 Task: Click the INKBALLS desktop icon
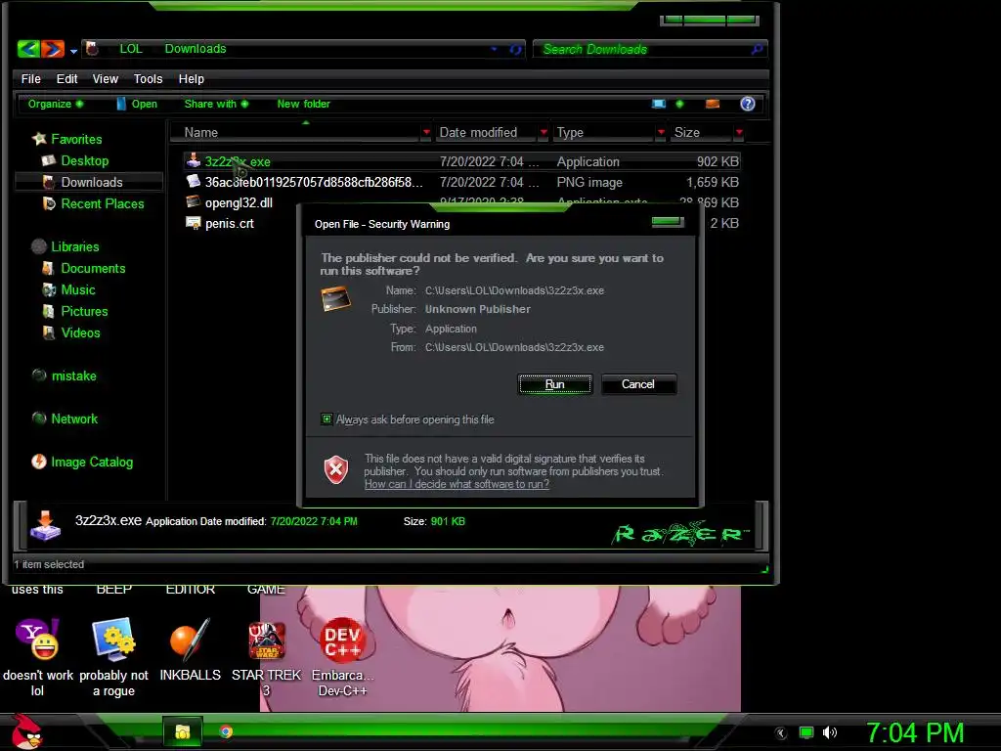point(191,650)
